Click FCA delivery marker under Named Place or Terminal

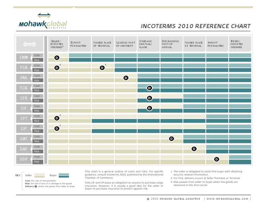click(102, 68)
